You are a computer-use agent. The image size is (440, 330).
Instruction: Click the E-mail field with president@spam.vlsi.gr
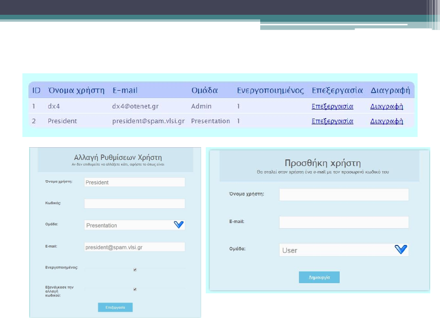pos(134,247)
